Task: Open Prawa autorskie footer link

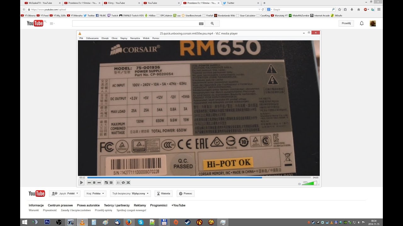Action: 88,205
